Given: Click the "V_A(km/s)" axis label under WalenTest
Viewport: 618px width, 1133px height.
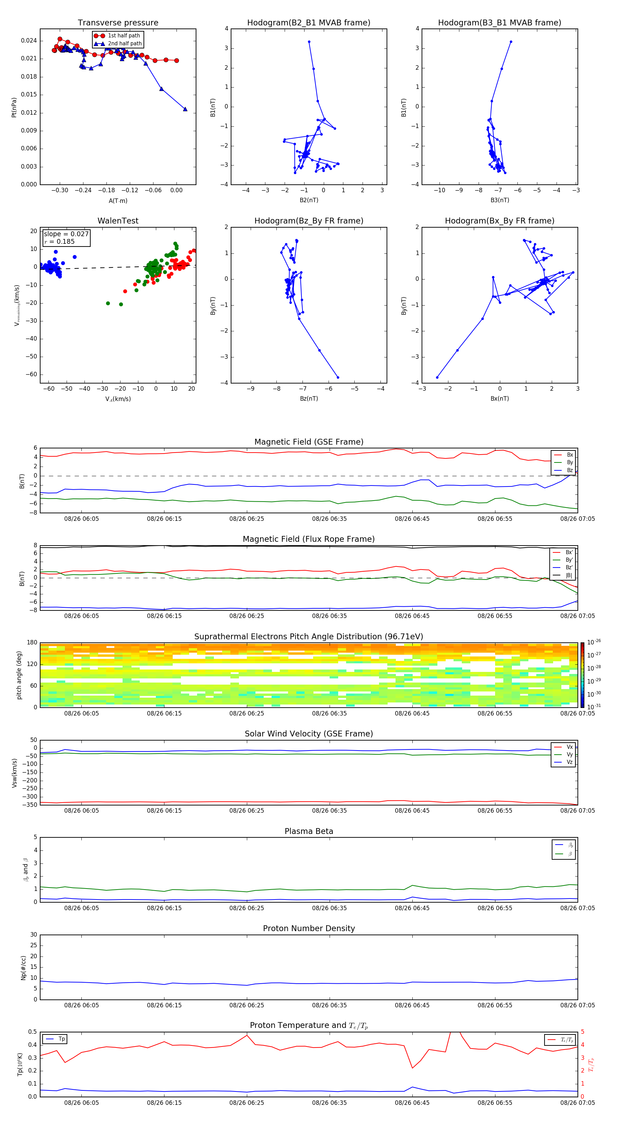Looking at the screenshot, I should tap(118, 399).
